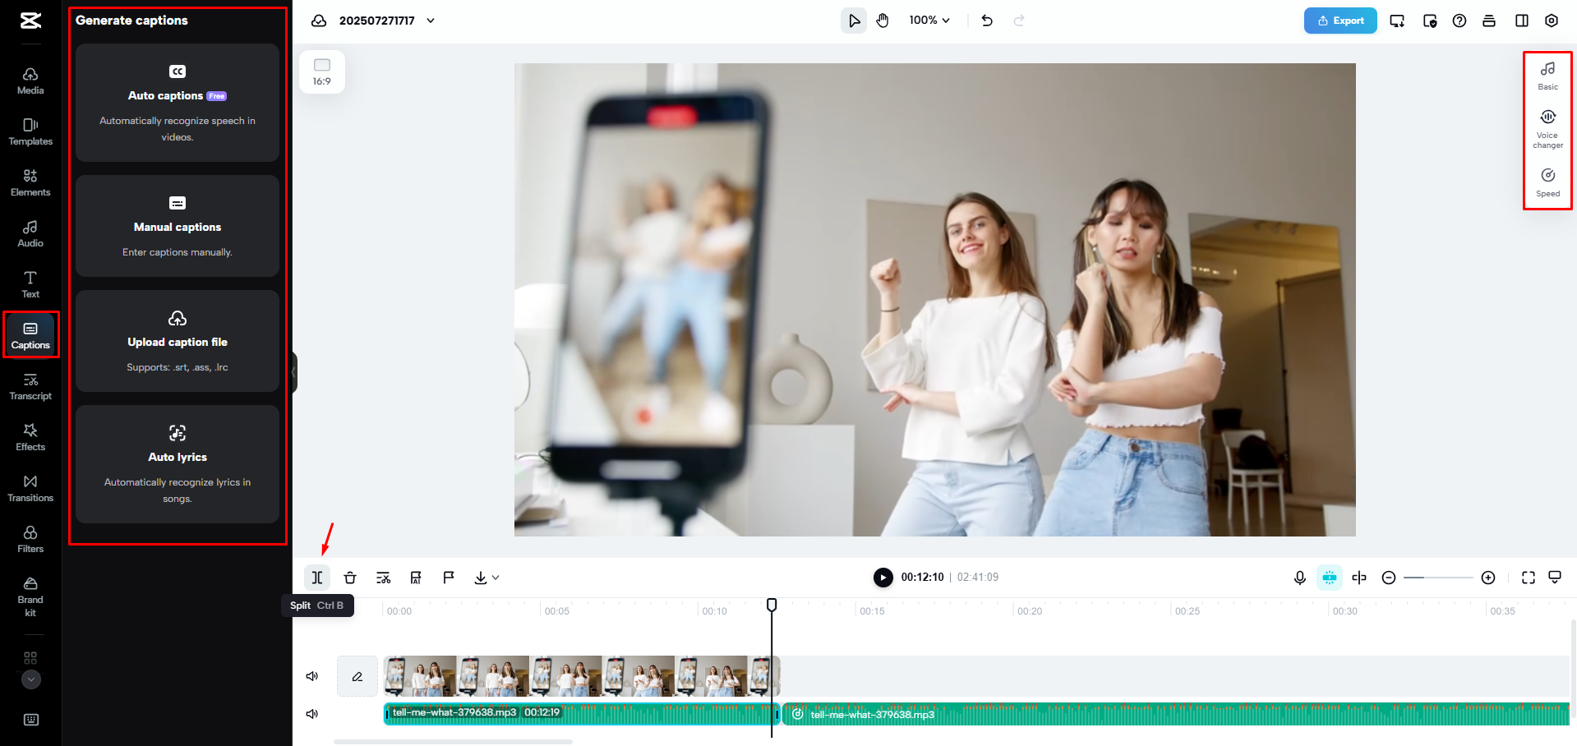Open the Templates panel

point(30,131)
